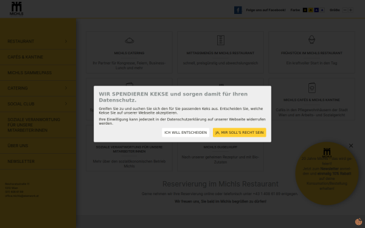365x228 pixels.
Task: Open the Newsletter menu item
Action: coord(21,161)
